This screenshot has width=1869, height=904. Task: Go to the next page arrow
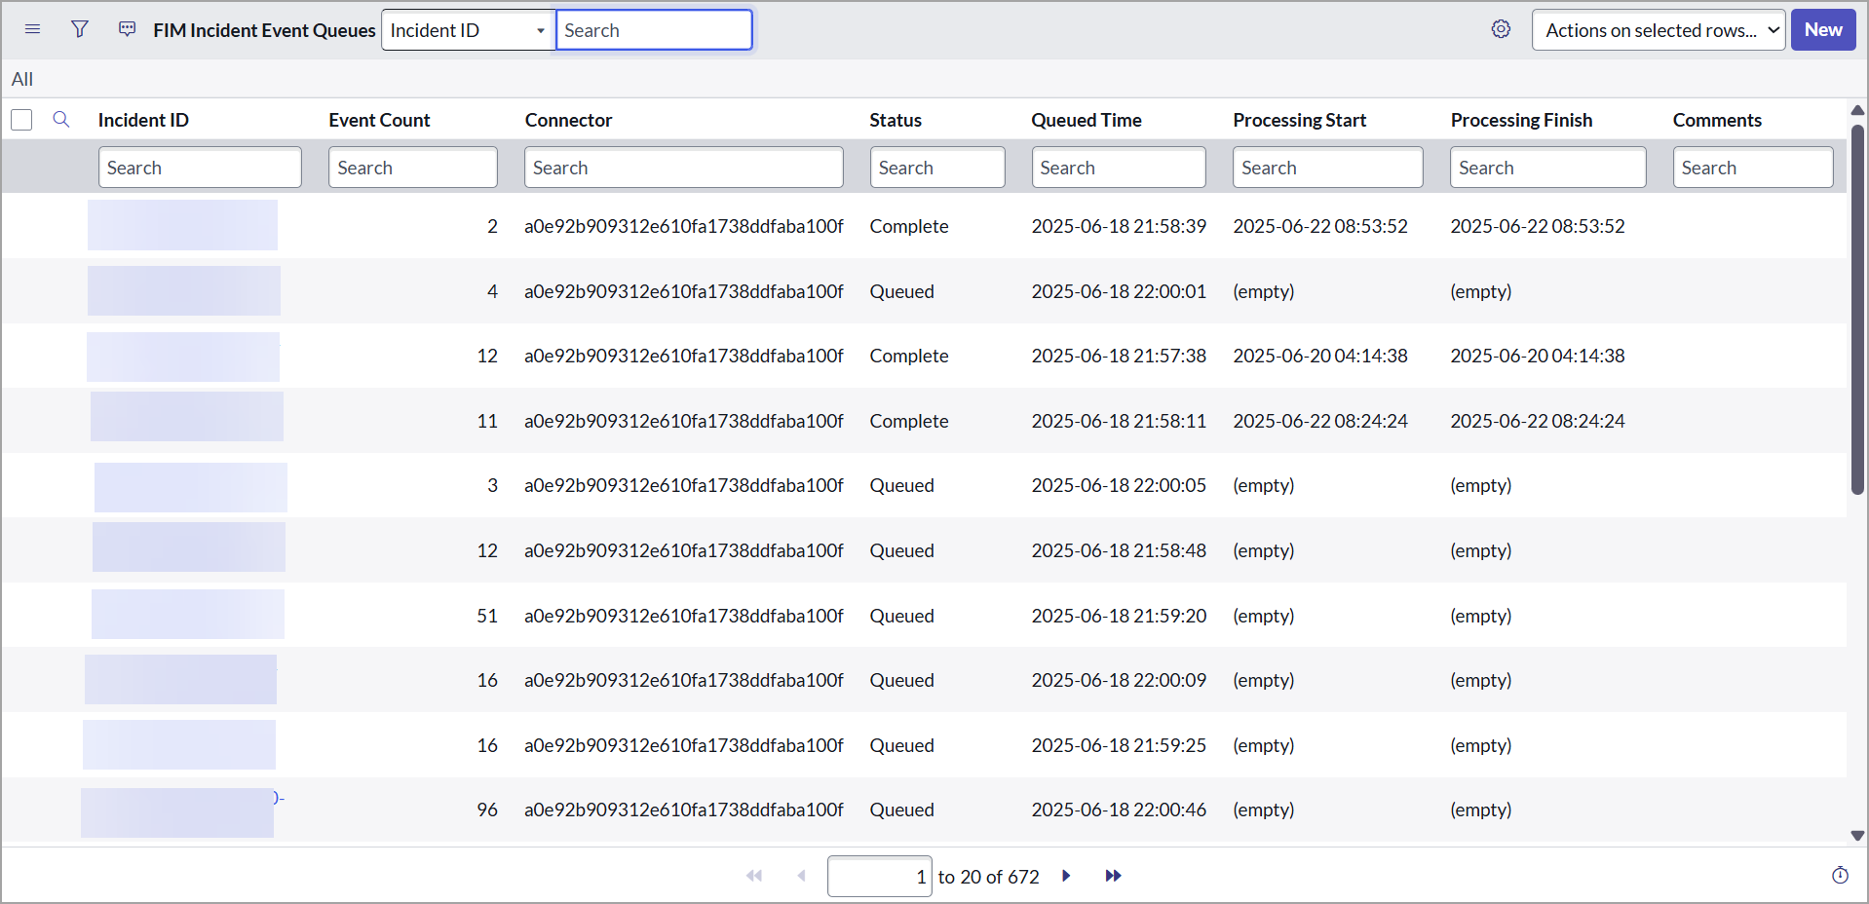tap(1066, 876)
